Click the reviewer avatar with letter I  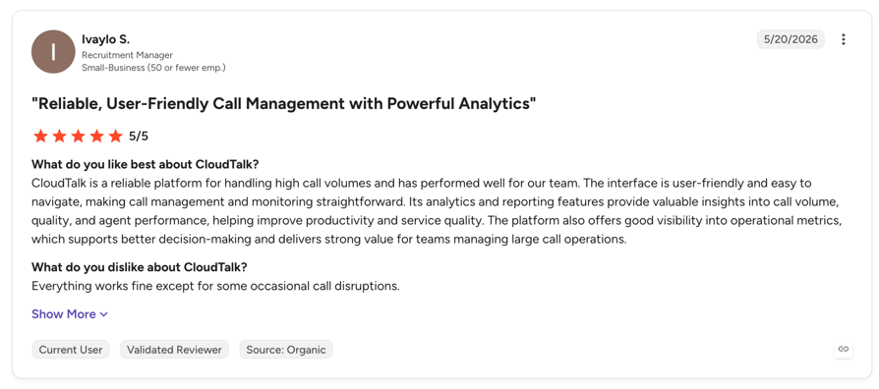coord(53,51)
